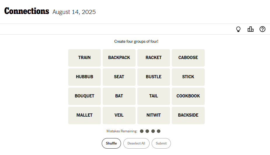Pick the MALLET word tile
The height and width of the screenshot is (155, 270).
tap(85, 115)
